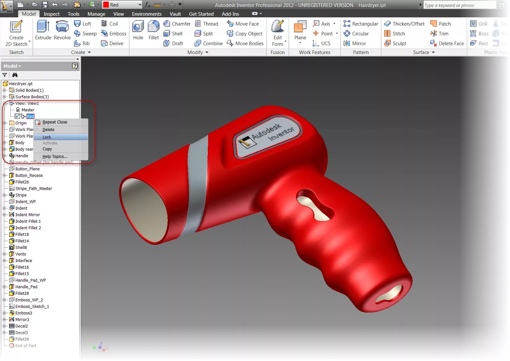The width and height of the screenshot is (510, 361).
Task: Click the red color swatch in toolbar
Action: point(106,5)
